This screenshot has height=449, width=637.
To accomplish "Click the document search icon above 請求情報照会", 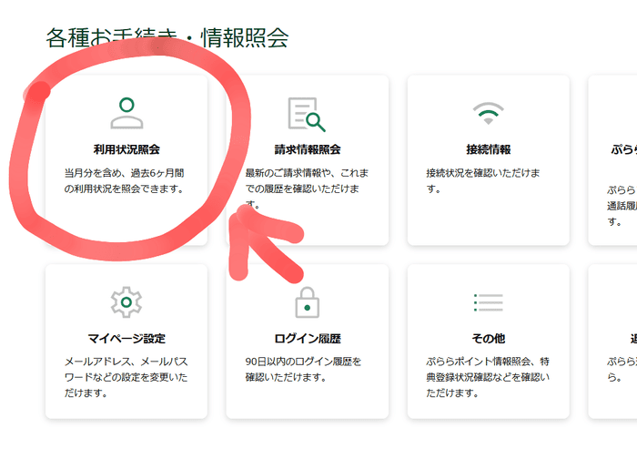I will point(307,114).
